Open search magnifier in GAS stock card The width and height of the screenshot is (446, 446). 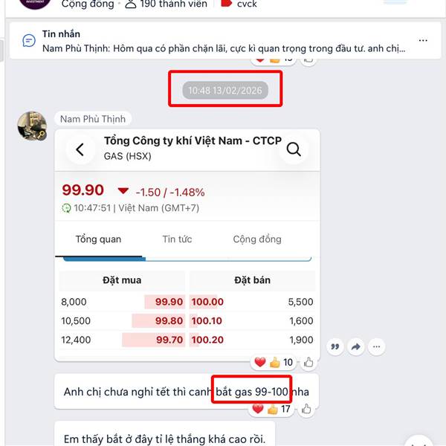click(294, 149)
